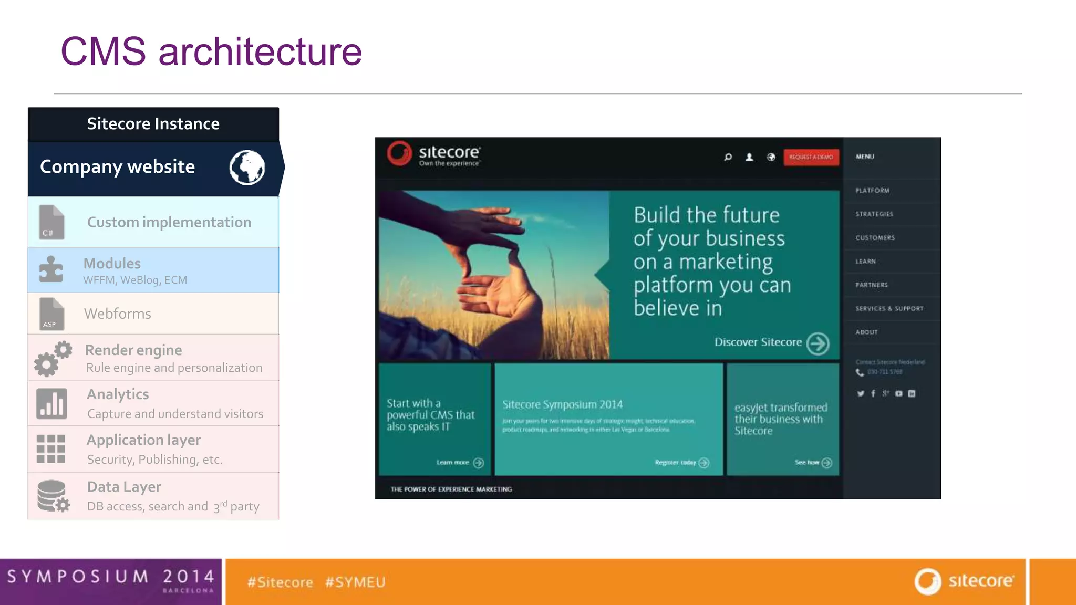Click the YouTube icon in sidebar
1076x605 pixels.
[x=898, y=393]
